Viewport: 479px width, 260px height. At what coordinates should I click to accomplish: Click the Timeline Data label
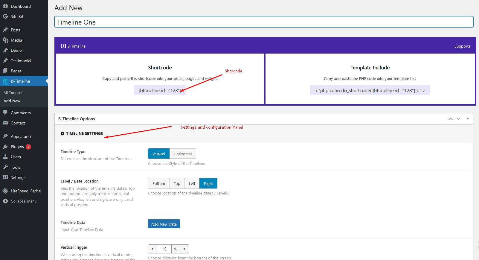73,222
